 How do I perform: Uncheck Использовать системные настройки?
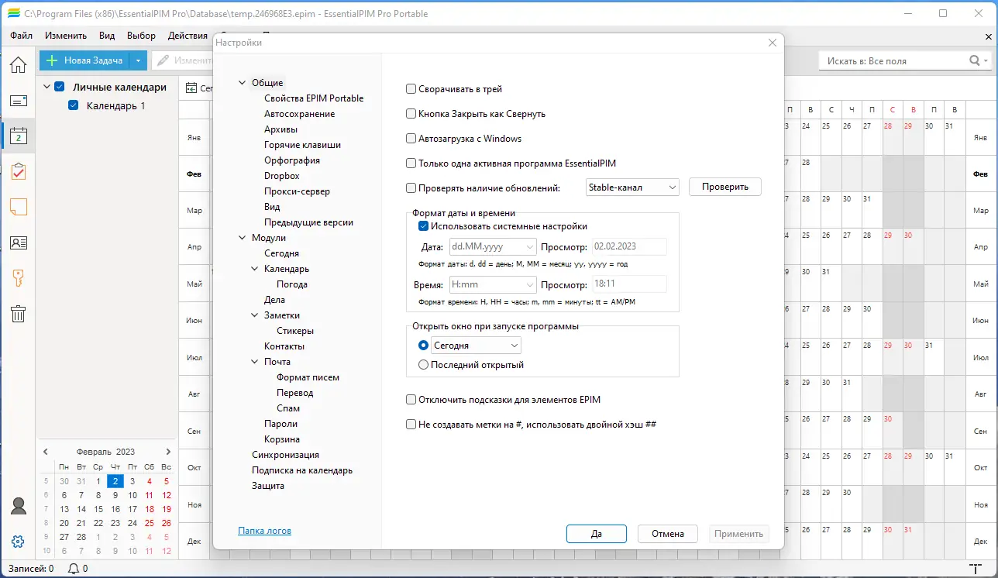tap(424, 226)
